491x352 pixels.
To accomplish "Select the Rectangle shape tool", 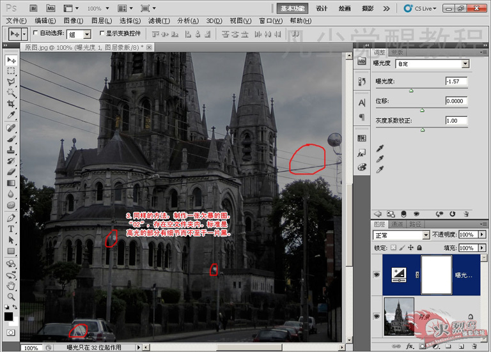I will pos(12,251).
